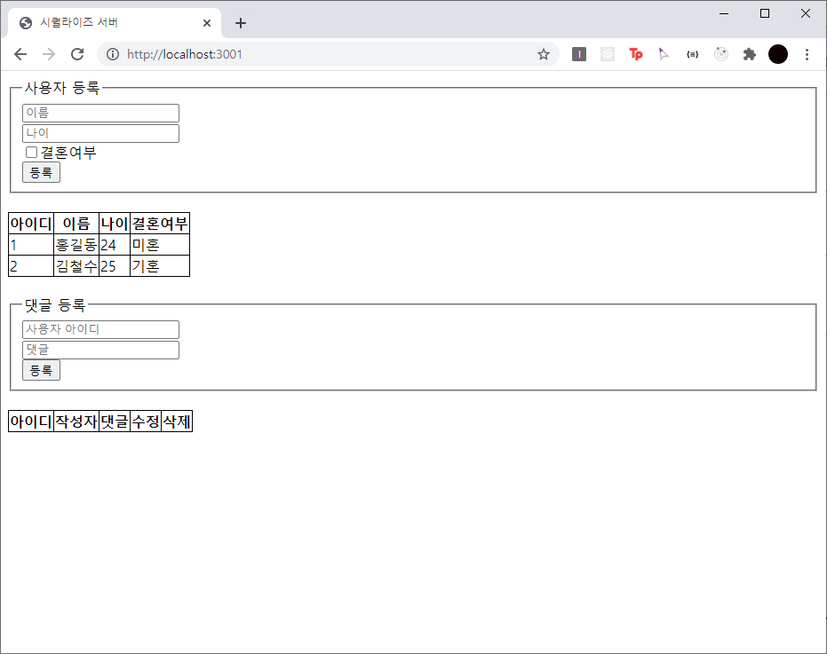Image resolution: width=827 pixels, height=654 pixels.
Task: View site information icon in address bar
Action: (113, 54)
